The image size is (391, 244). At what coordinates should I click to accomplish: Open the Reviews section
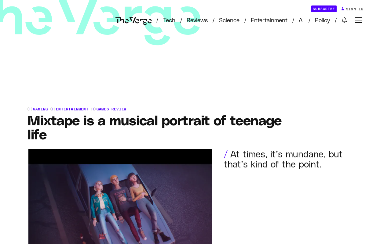click(197, 20)
